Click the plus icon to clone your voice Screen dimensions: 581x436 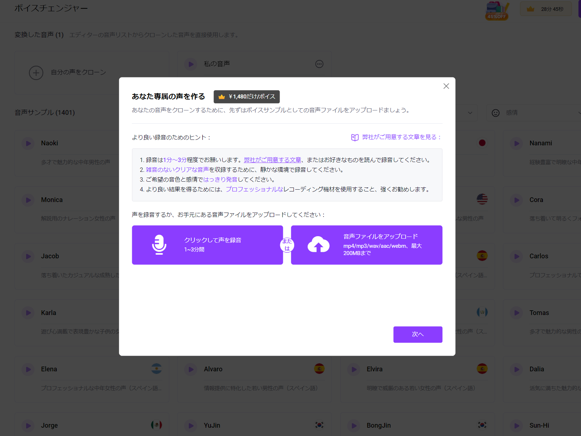(x=36, y=73)
